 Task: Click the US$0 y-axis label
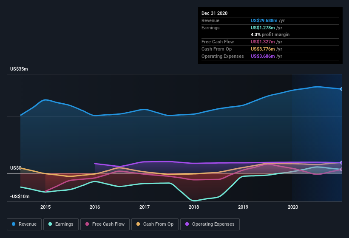16,168
